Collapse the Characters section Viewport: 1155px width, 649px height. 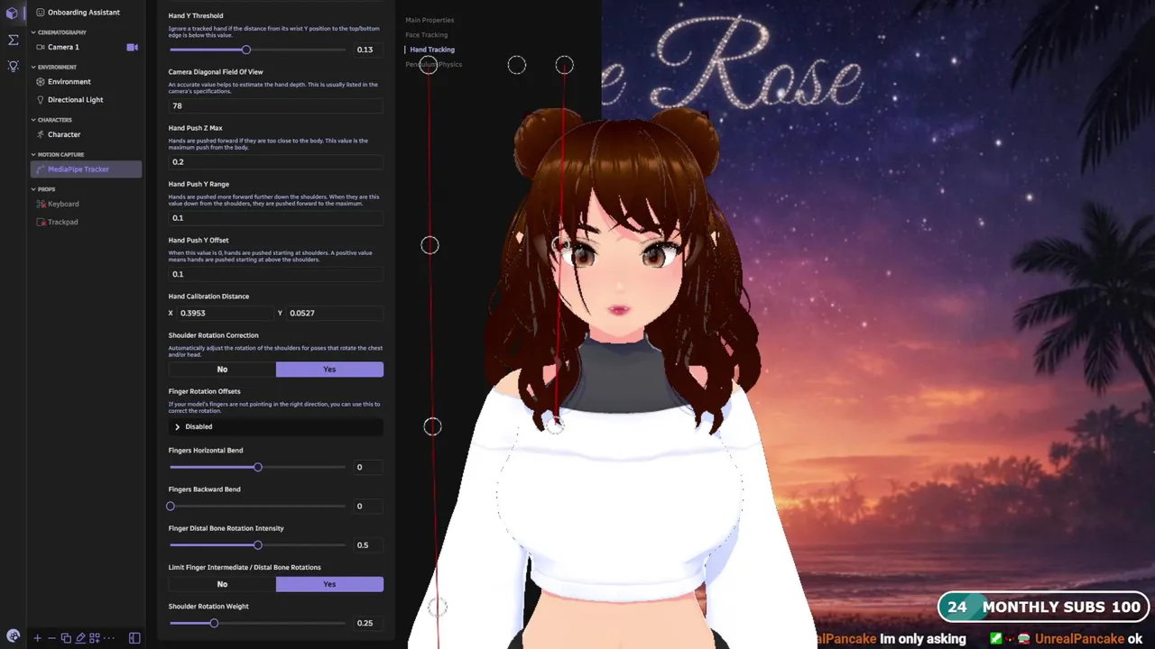tap(52, 120)
